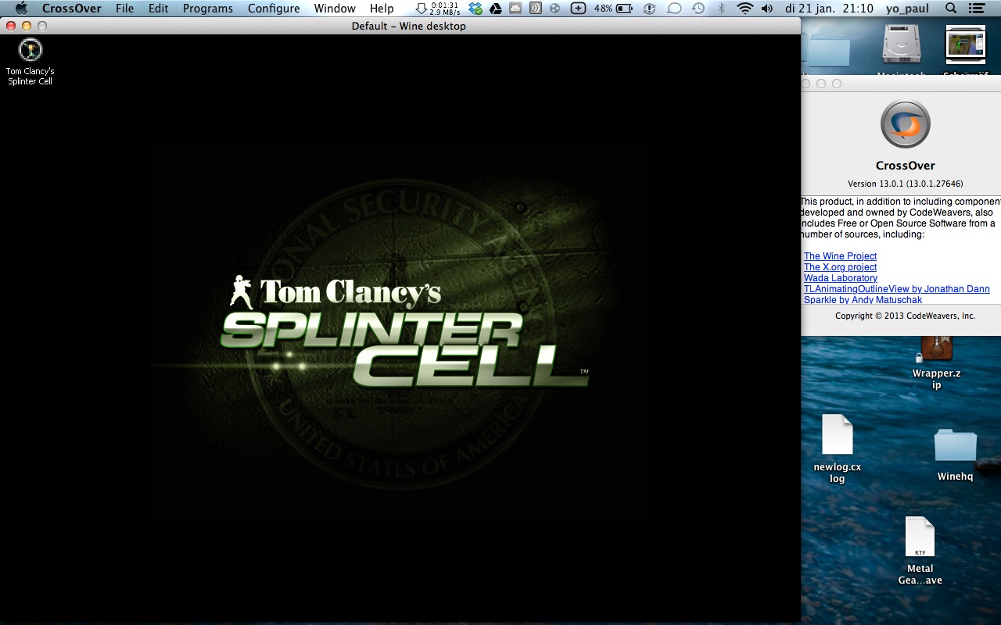Click the plus-in-box menu bar icon
Viewport: 1001px width, 625px height.
point(578,9)
